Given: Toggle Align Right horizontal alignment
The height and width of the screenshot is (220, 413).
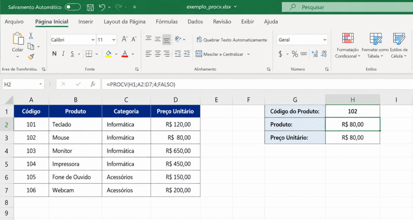Looking at the screenshot, I should tap(167, 54).
